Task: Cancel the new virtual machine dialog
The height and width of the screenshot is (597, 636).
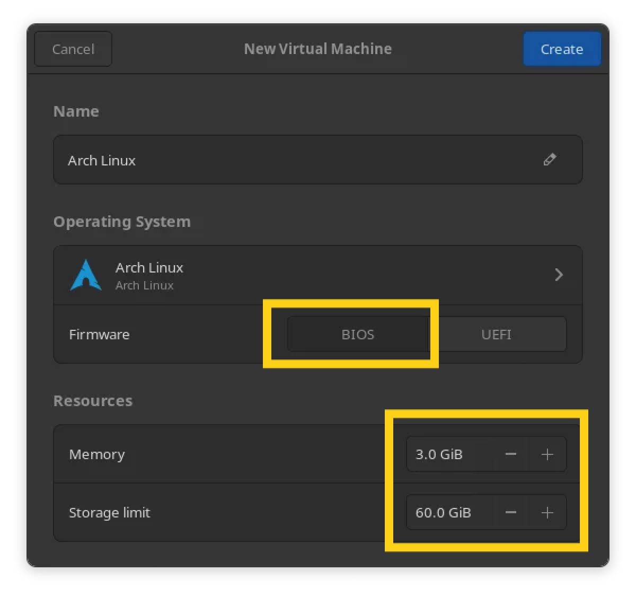Action: pos(73,49)
